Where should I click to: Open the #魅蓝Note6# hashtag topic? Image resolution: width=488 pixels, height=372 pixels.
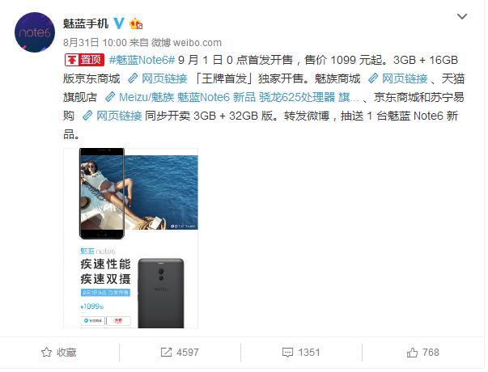[x=142, y=60]
